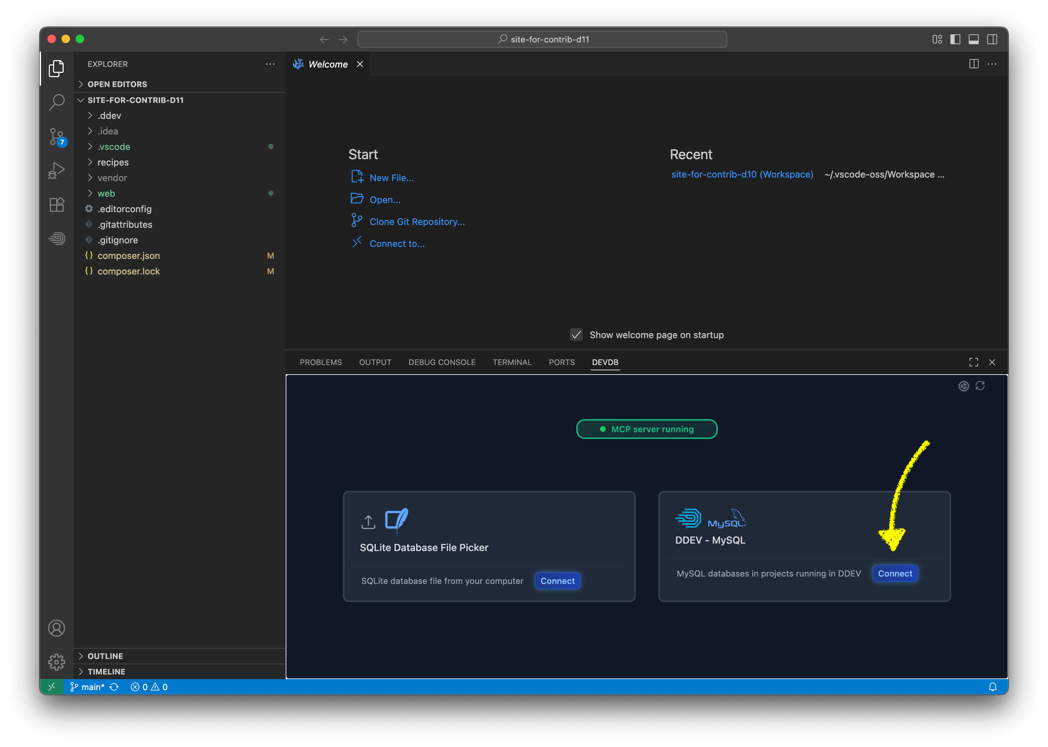1048x747 pixels.
Task: Toggle the bottom panel layout button
Action: point(973,40)
